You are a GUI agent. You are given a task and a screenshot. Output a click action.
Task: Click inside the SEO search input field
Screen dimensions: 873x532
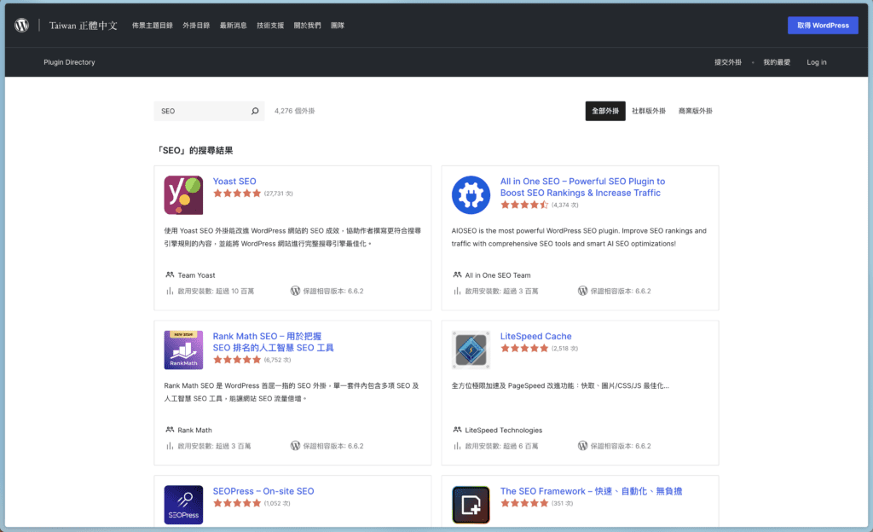click(x=200, y=111)
